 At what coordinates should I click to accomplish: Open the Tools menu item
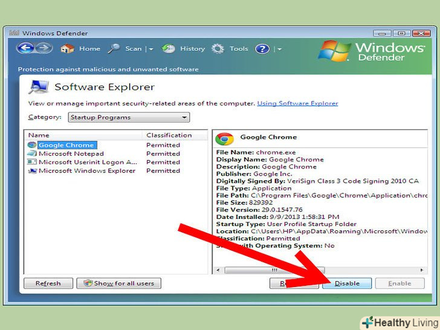pyautogui.click(x=239, y=48)
